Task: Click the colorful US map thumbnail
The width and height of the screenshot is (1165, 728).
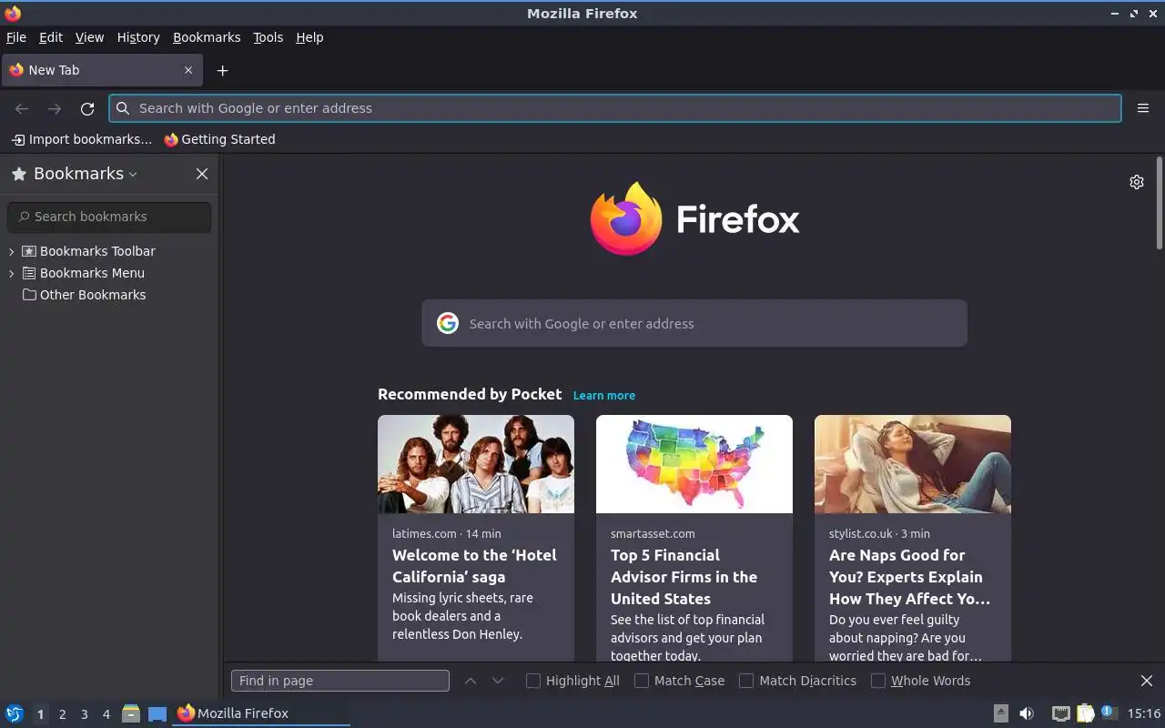Action: click(x=694, y=464)
